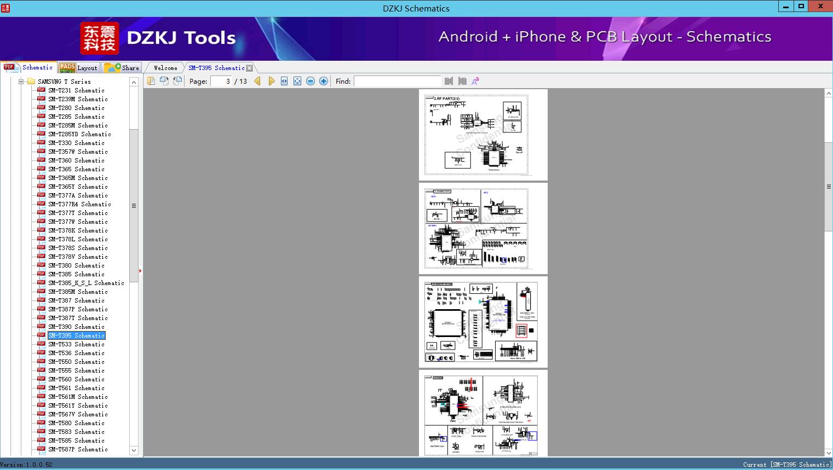Switch to the Layout panel tab

[x=78, y=68]
